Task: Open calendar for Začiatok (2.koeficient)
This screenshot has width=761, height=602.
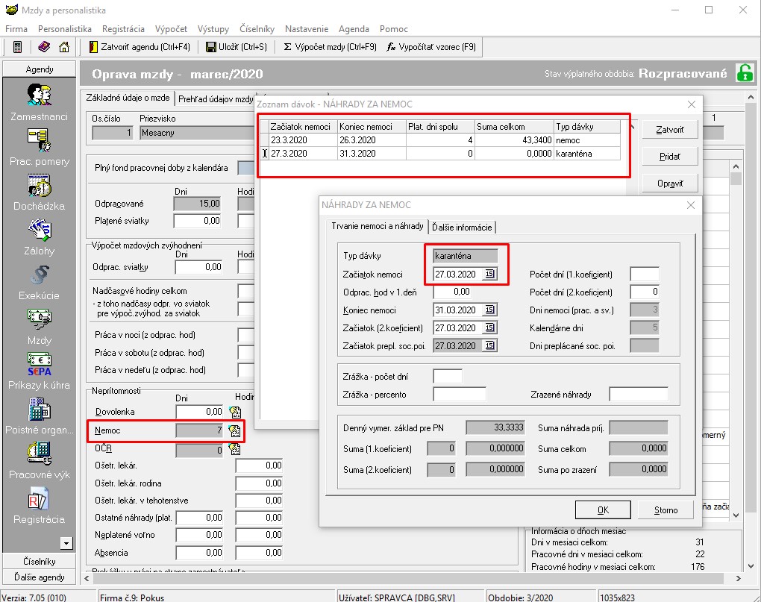Action: [x=490, y=328]
